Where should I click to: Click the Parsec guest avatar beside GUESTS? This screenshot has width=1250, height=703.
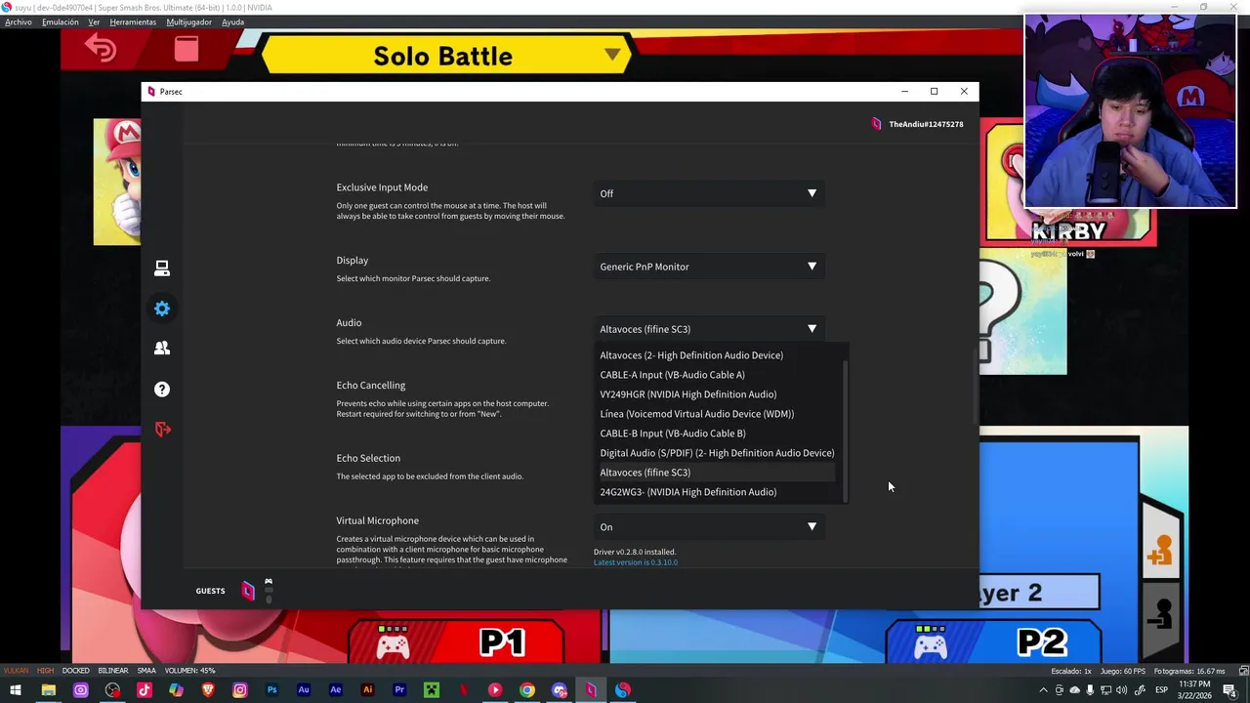(248, 591)
